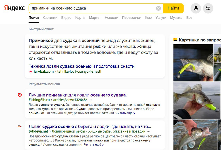The height and width of the screenshot is (150, 221).
Task: Click 'Ловля хищной рыбы' breadcrumb
Action: [x=68, y=131]
